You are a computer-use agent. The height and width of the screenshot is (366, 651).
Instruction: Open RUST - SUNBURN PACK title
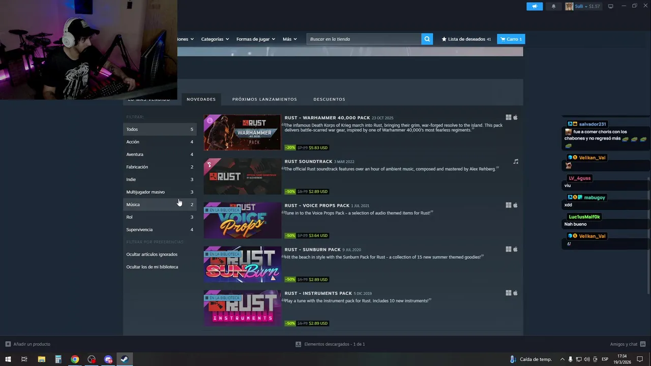(x=312, y=250)
